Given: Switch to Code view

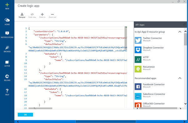Looking at the screenshot, I should click(32, 16).
